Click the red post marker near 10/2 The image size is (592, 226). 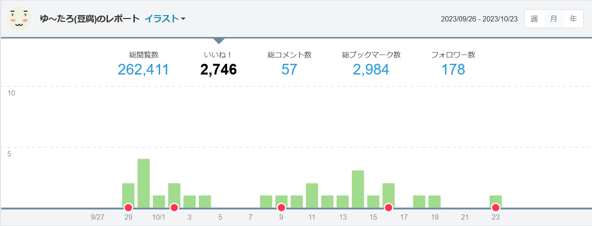[174, 207]
